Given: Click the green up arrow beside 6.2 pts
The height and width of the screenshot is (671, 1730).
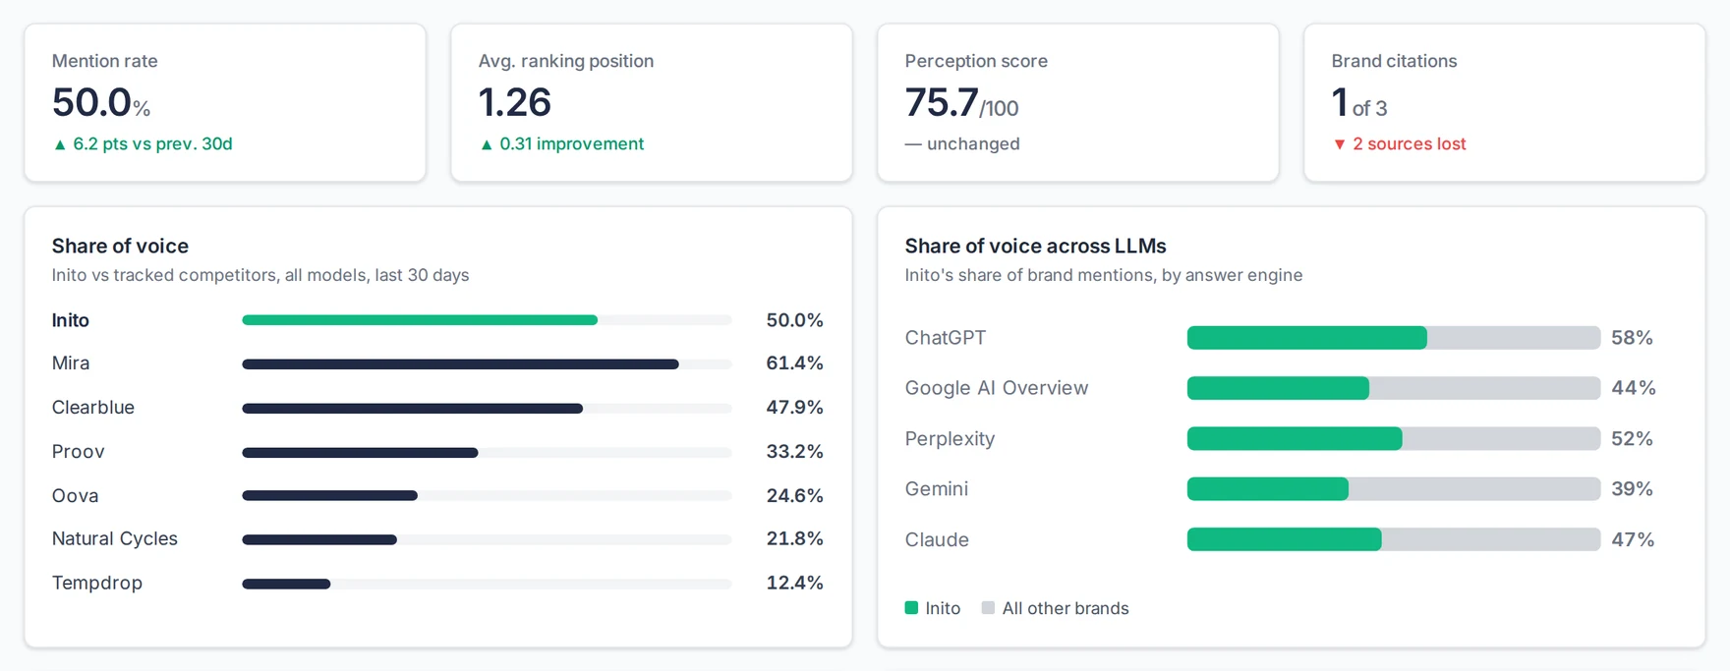Looking at the screenshot, I should point(60,144).
